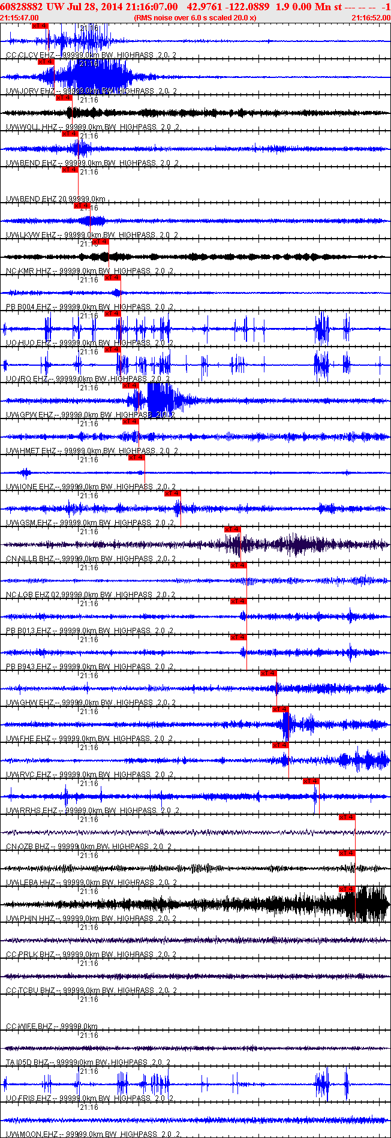Select the red pick flag on RRHS trace
The image size is (391, 1138).
311,781
